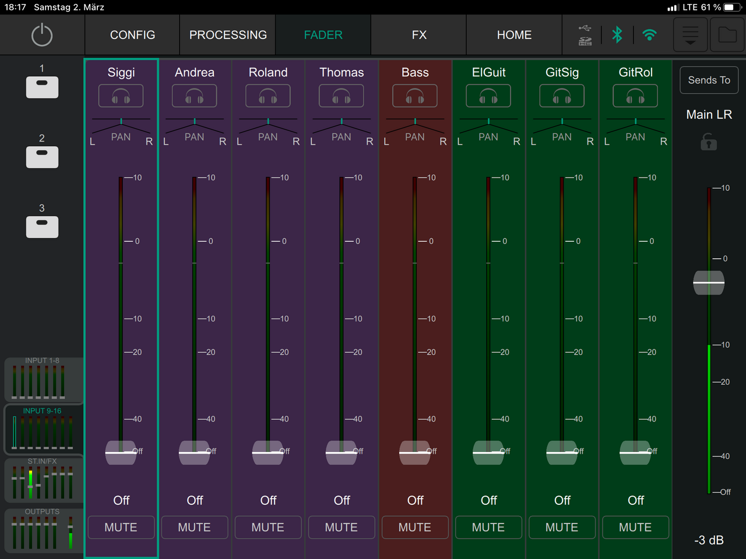Click the headphone solo icon on Siggi channel
This screenshot has height=559, width=746.
coord(121,96)
